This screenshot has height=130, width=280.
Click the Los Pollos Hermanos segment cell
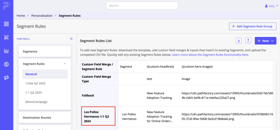point(129,116)
